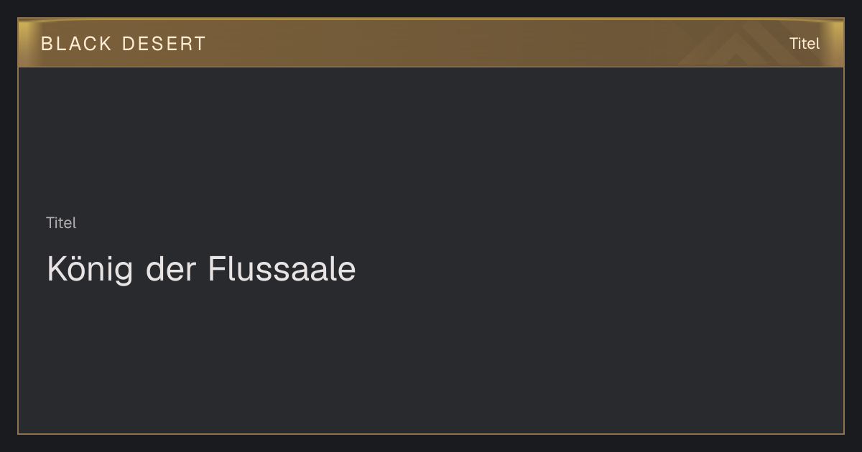This screenshot has width=862, height=452.
Task: Click the dark empty card area above the Titel caption
Action: pos(431,140)
